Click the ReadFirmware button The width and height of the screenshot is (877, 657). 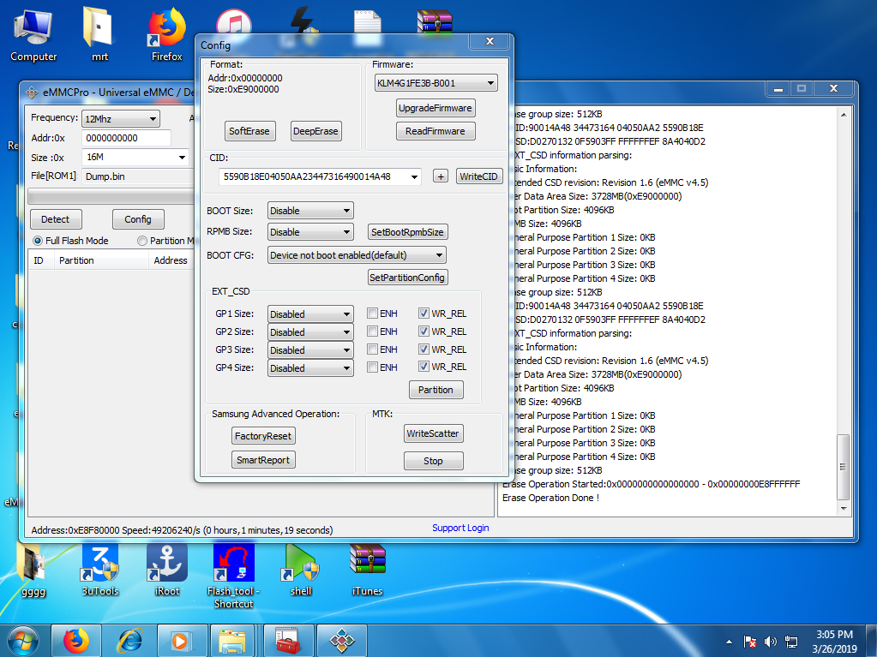(435, 131)
